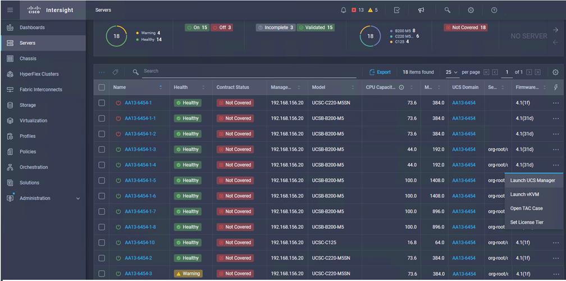Click the top bar search icon

(x=447, y=10)
